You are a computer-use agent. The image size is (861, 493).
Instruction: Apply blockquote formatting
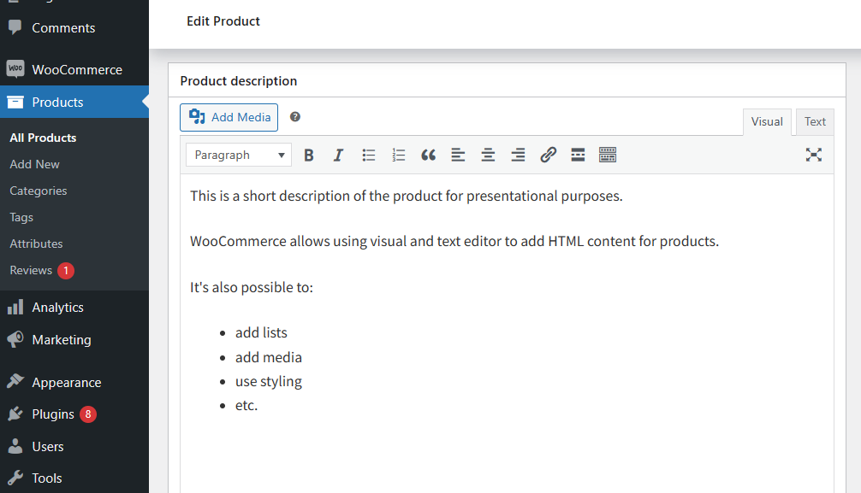pos(428,156)
